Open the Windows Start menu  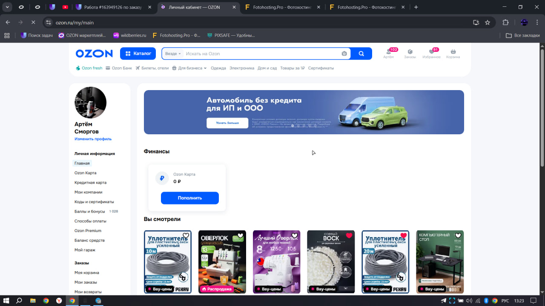(x=6, y=300)
